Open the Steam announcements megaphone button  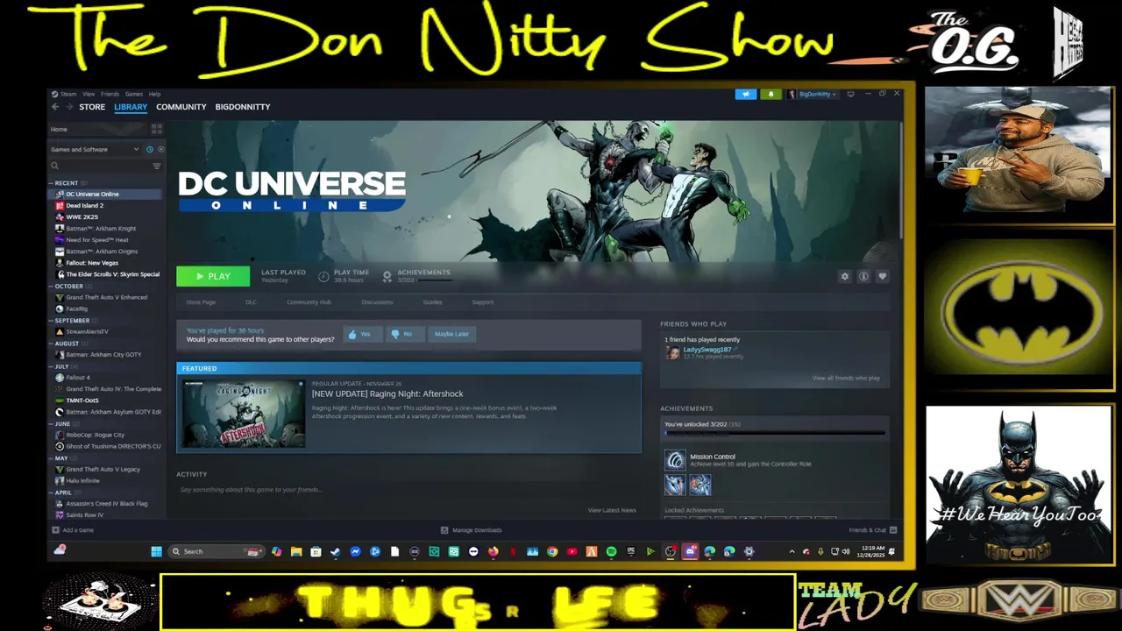pyautogui.click(x=746, y=94)
